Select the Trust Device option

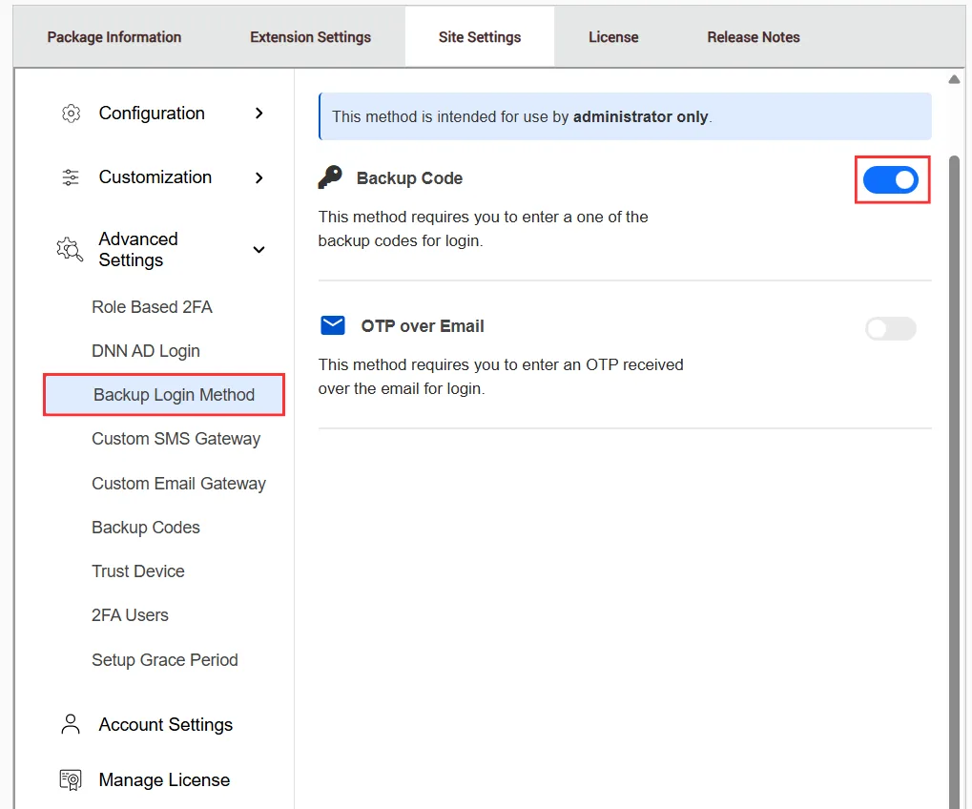137,570
